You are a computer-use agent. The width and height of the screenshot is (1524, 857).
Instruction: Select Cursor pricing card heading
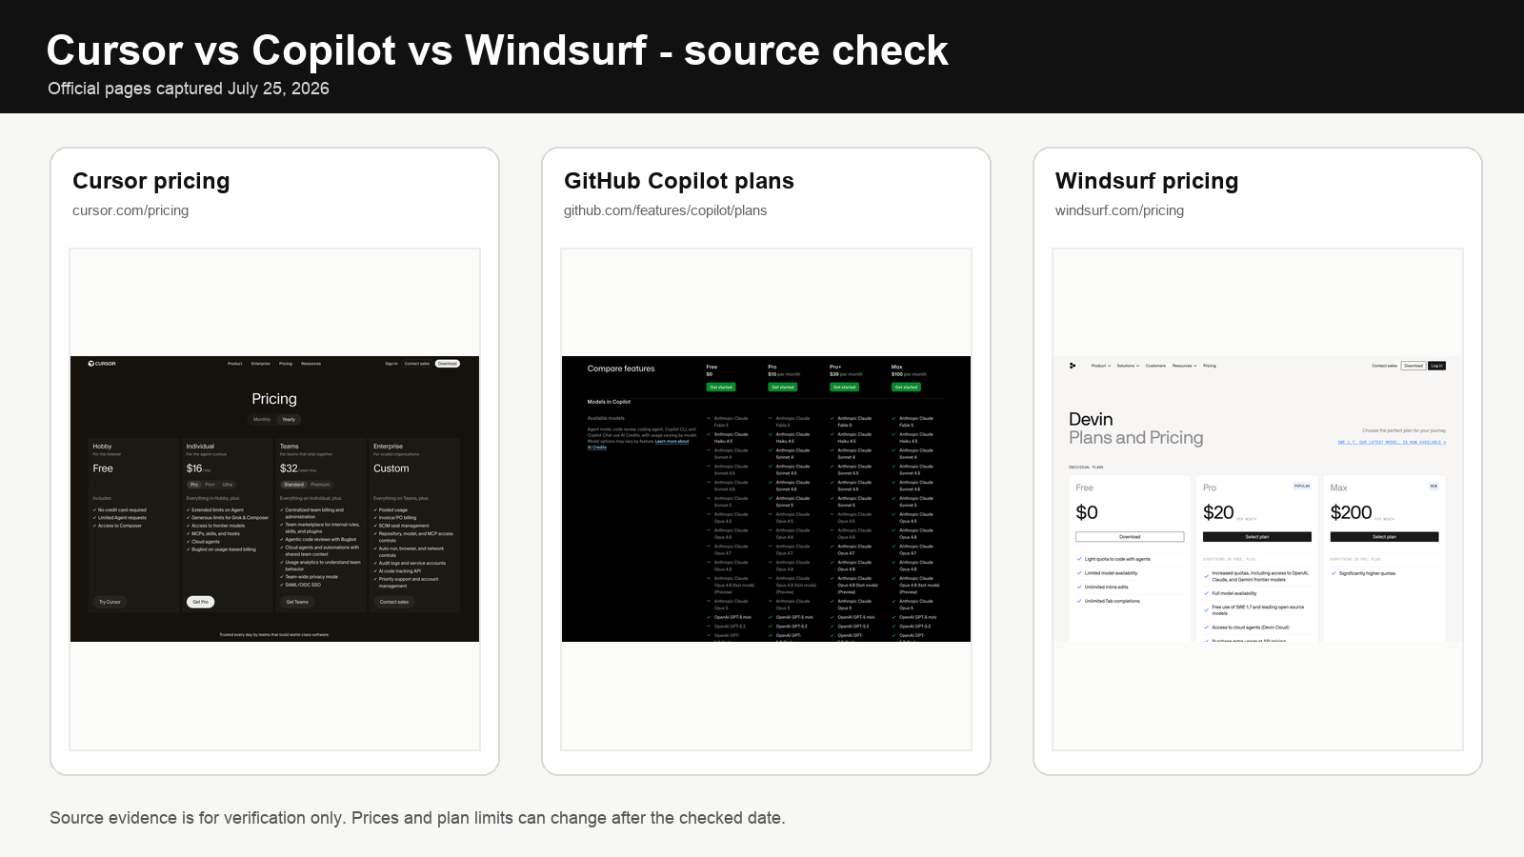coord(151,181)
